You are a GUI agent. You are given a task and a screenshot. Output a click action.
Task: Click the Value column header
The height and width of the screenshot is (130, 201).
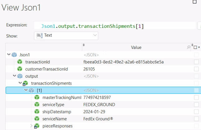(x=136, y=47)
